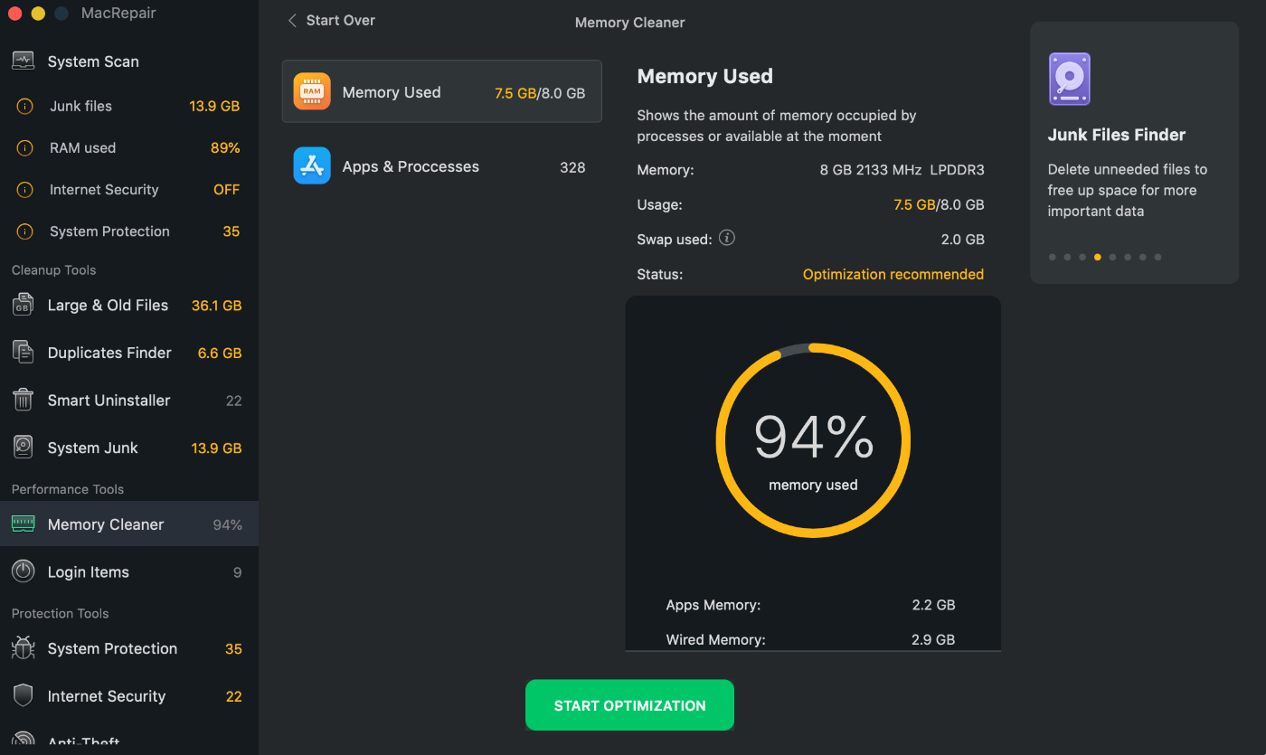Click the Duplicates Finder documents icon
Screen dimensions: 1266x755
tap(23, 353)
